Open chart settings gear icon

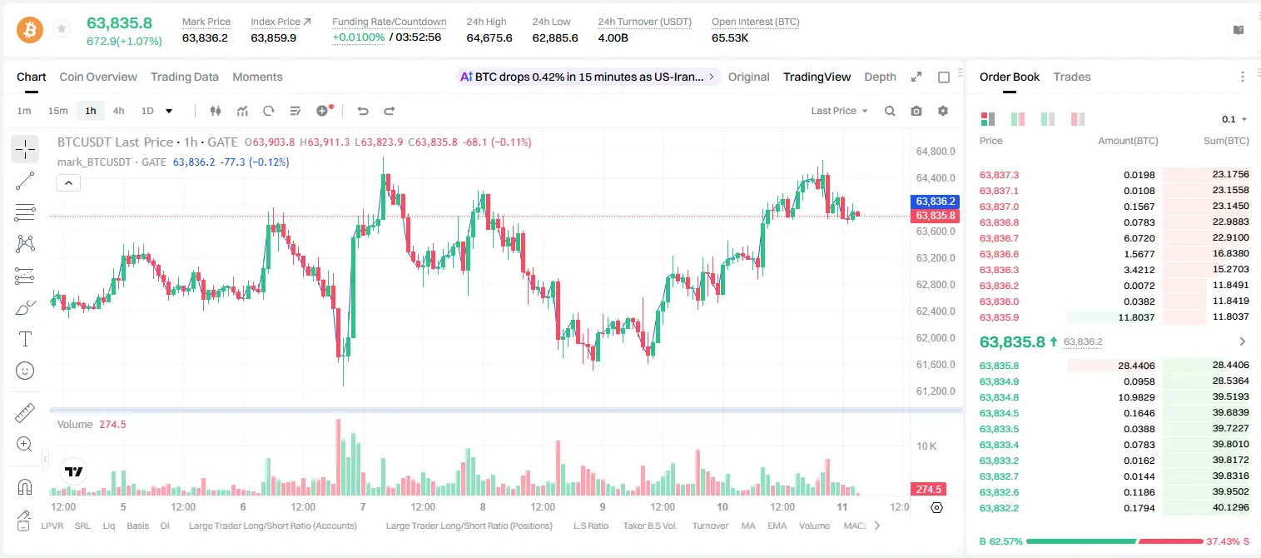click(943, 111)
